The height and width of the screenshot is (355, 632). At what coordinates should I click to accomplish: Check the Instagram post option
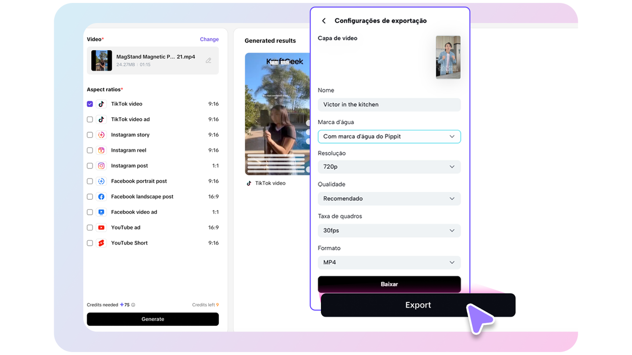(x=90, y=166)
